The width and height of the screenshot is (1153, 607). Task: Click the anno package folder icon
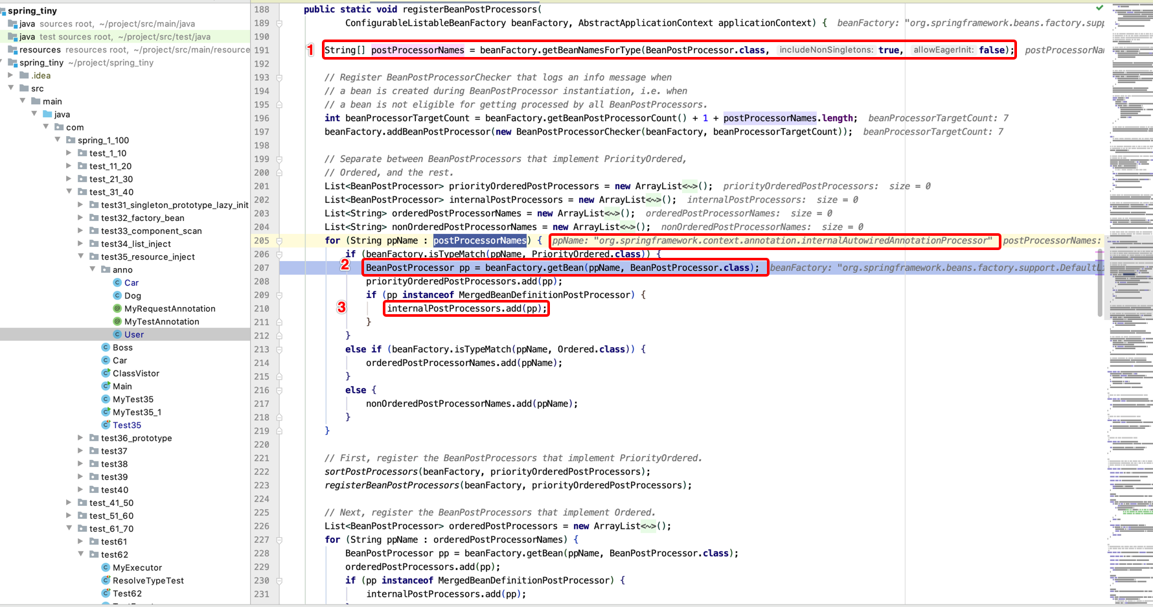tap(106, 269)
